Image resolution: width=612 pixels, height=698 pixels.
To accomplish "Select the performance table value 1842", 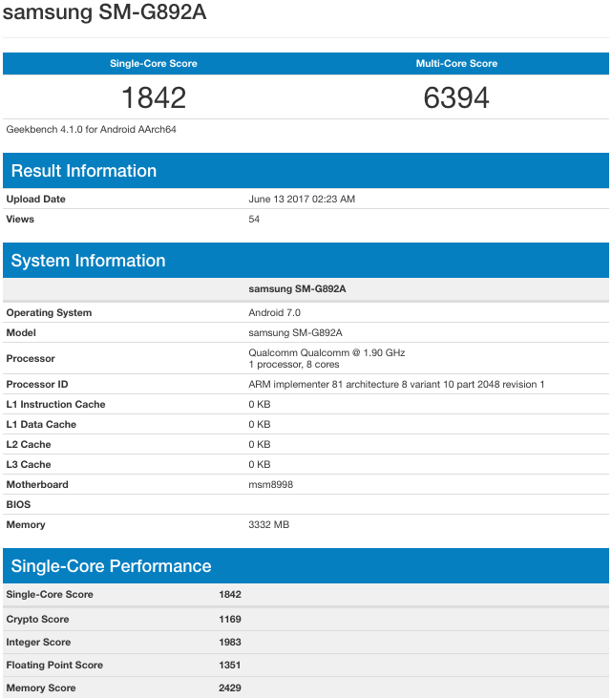I will click(230, 594).
